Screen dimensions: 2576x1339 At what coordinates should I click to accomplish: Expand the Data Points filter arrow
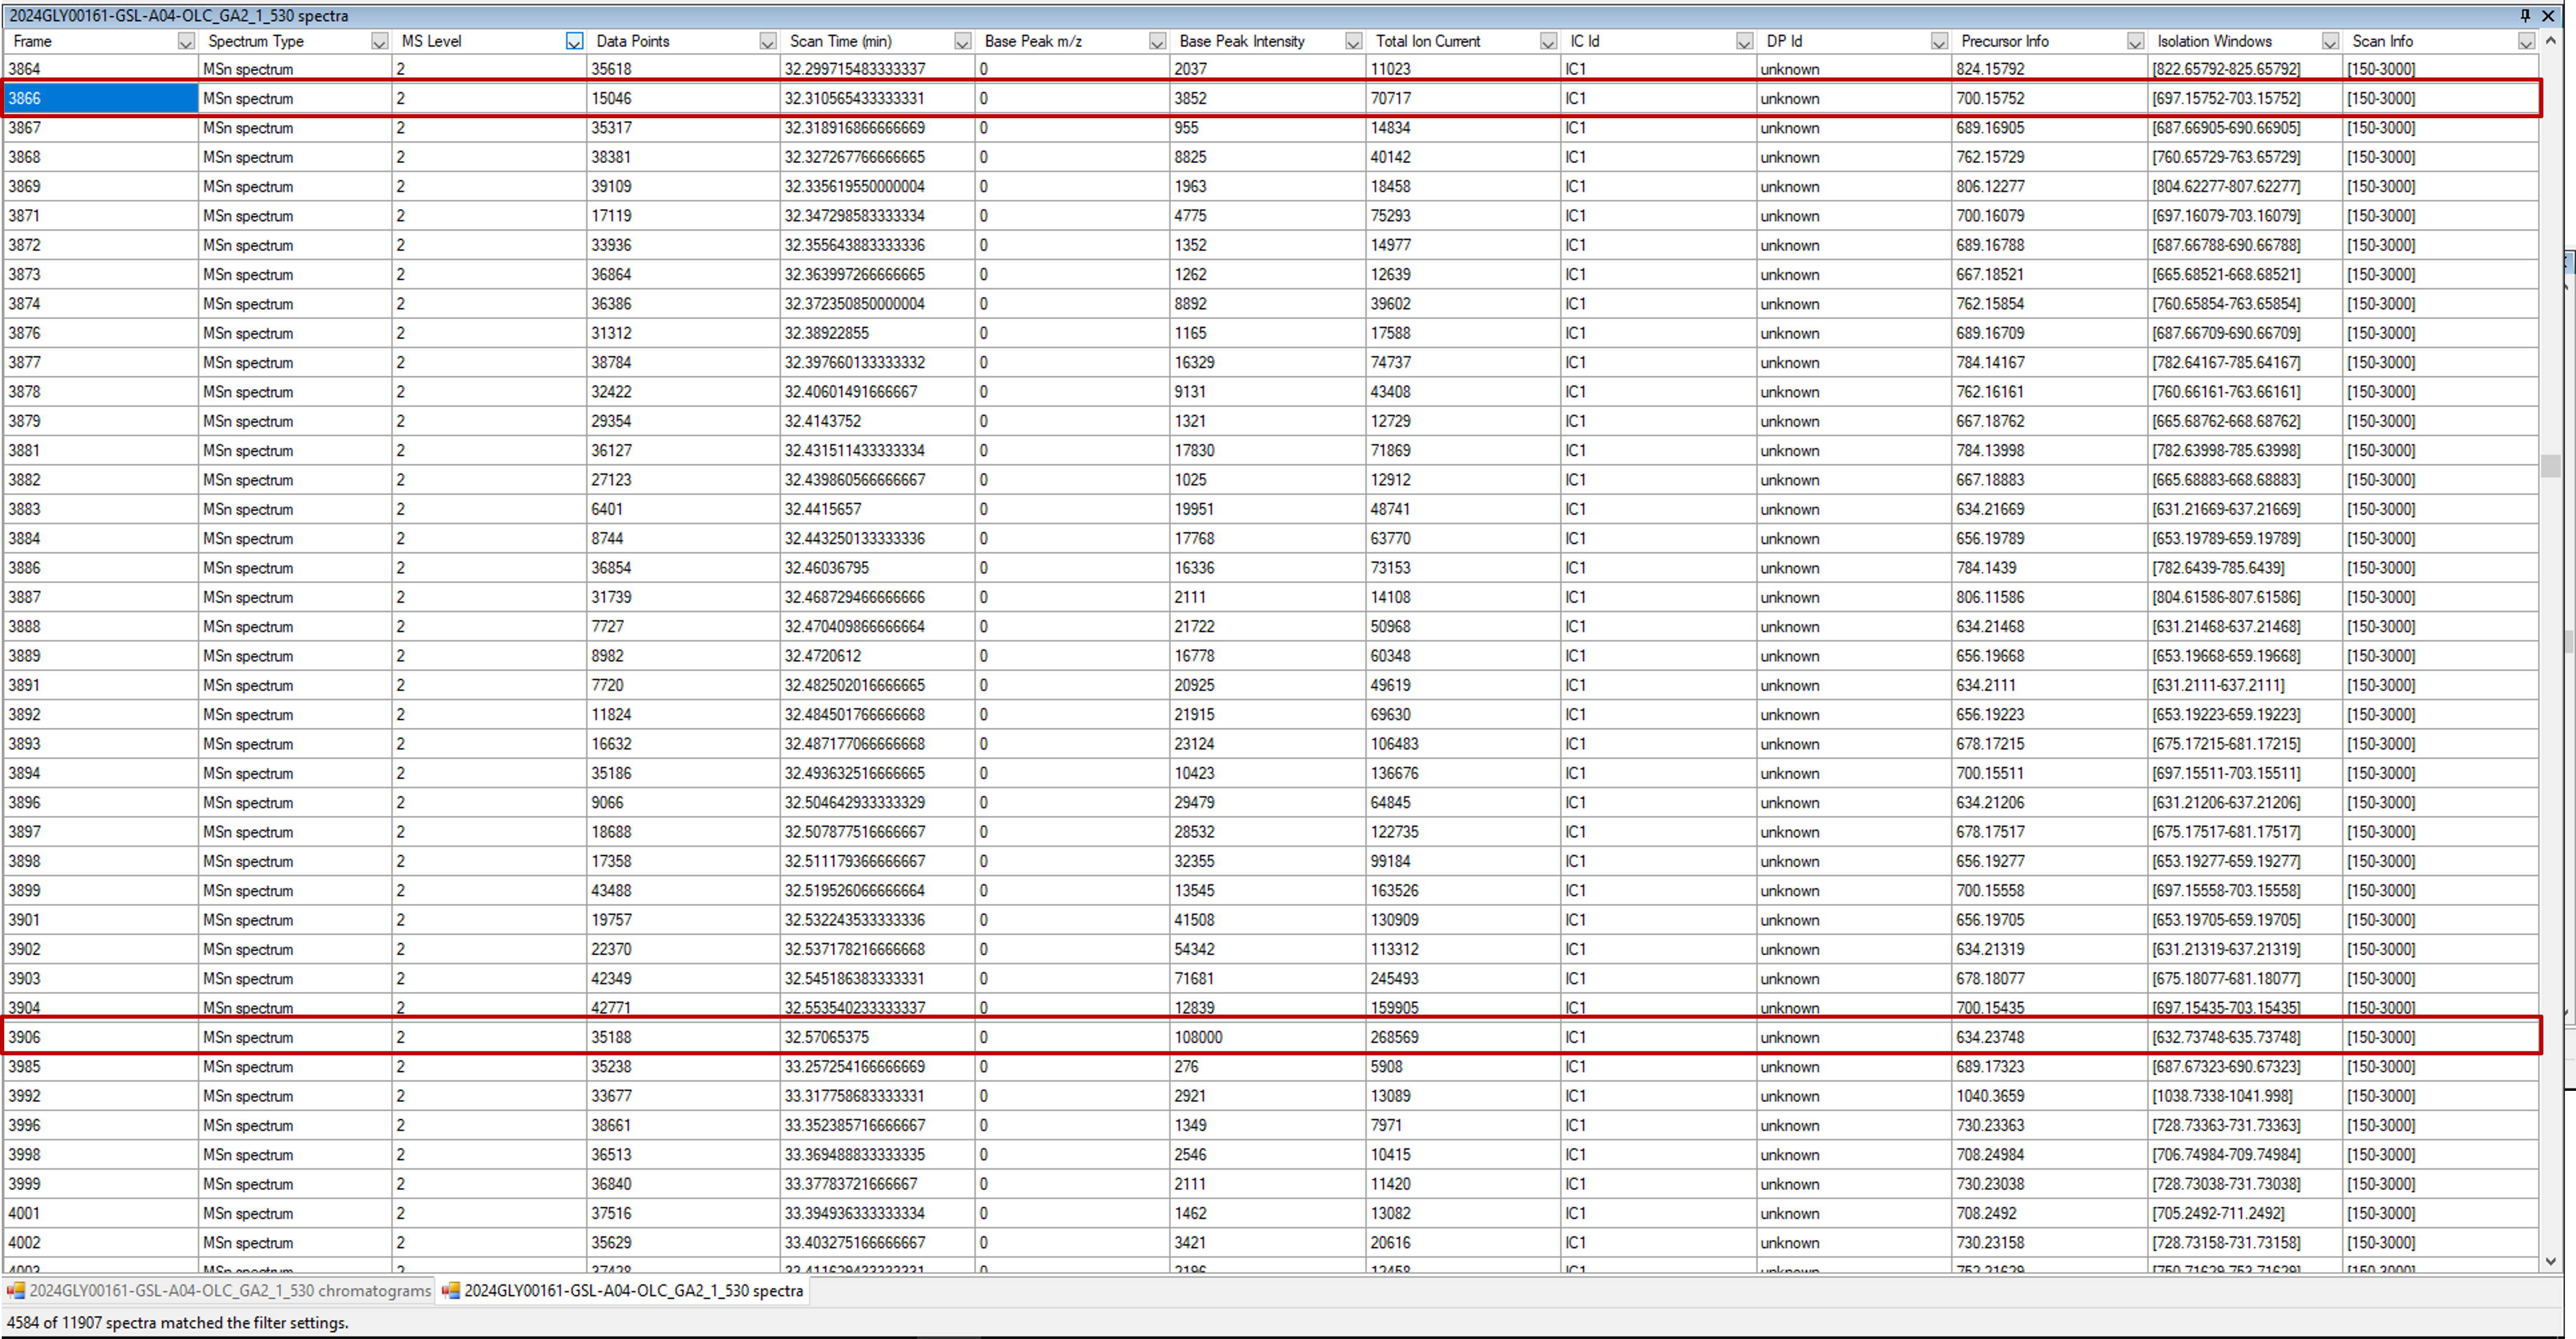767,41
